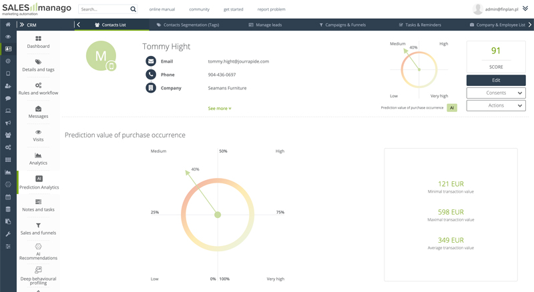The width and height of the screenshot is (534, 292).
Task: Open the online manual link
Action: click(162, 9)
